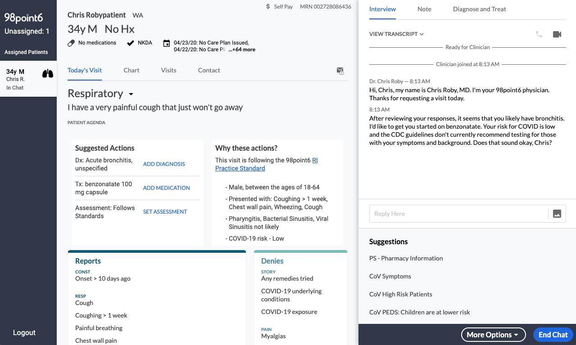Open the Chart tab
This screenshot has height=345, width=576.
pos(132,70)
